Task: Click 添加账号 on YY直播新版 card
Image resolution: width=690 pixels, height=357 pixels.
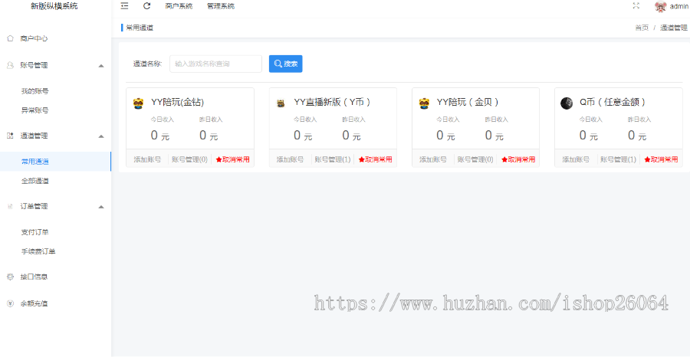Action: click(290, 159)
